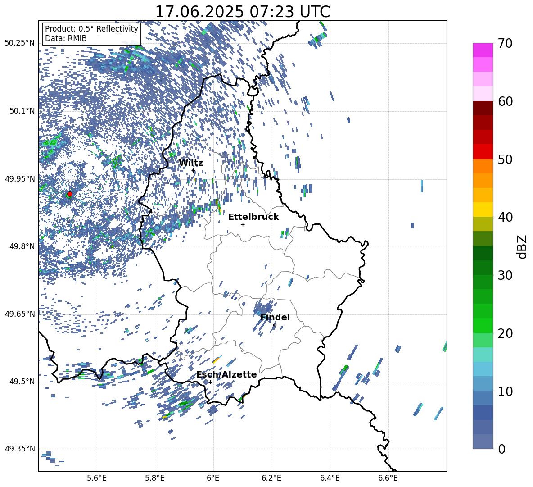
Task: Click the Wiltz city label
Action: point(191,163)
